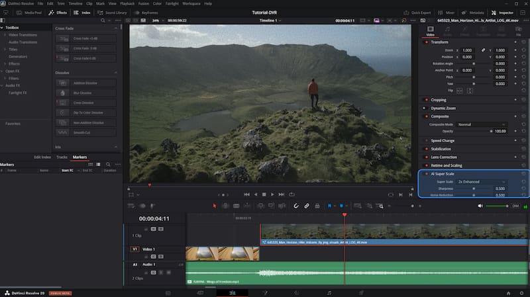Viewport: 530px width, 297px height.
Task: Add a marker with the blue marker icon
Action: [341, 206]
